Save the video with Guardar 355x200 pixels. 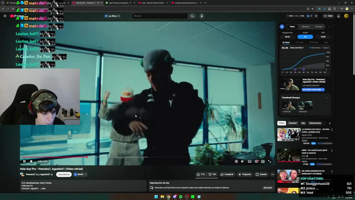(261, 174)
